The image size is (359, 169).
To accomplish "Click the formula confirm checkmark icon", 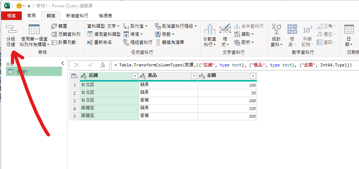I will click(90, 65).
